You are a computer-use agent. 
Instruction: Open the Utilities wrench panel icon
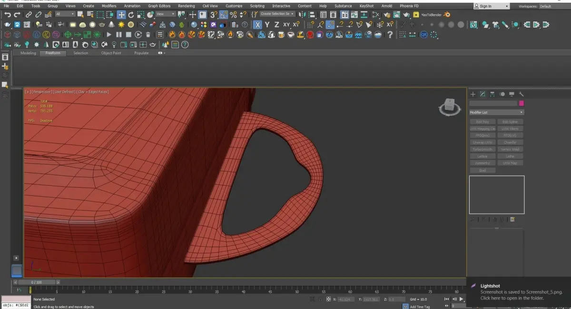tap(521, 94)
